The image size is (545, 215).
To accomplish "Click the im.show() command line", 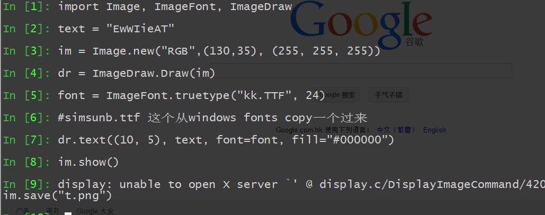I will (x=88, y=162).
